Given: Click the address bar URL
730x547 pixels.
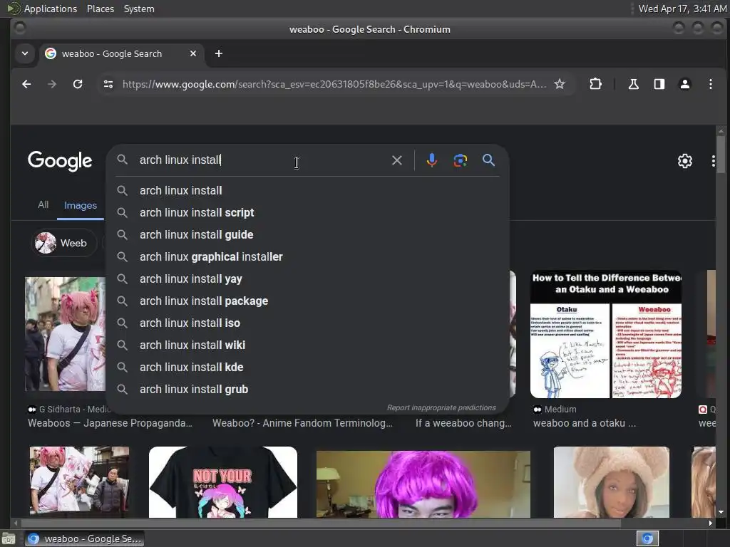Looking at the screenshot, I should tap(334, 84).
